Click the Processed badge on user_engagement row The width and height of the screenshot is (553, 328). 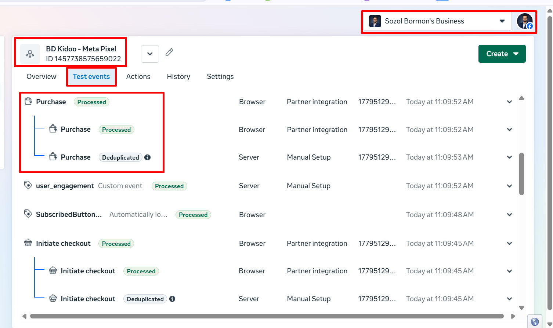169,186
